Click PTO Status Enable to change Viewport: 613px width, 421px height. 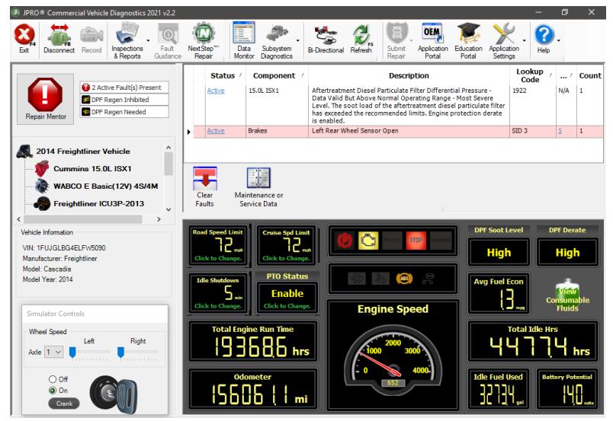[x=287, y=297]
